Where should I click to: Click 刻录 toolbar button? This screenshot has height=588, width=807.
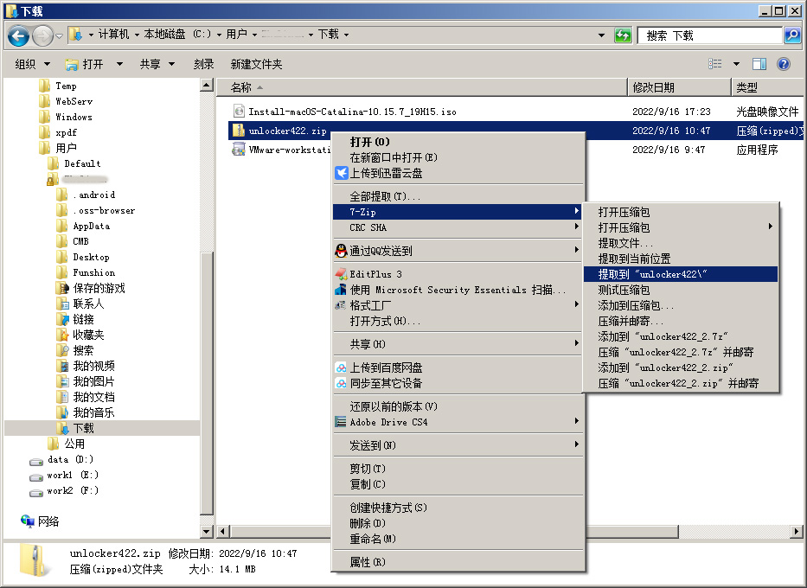[203, 64]
